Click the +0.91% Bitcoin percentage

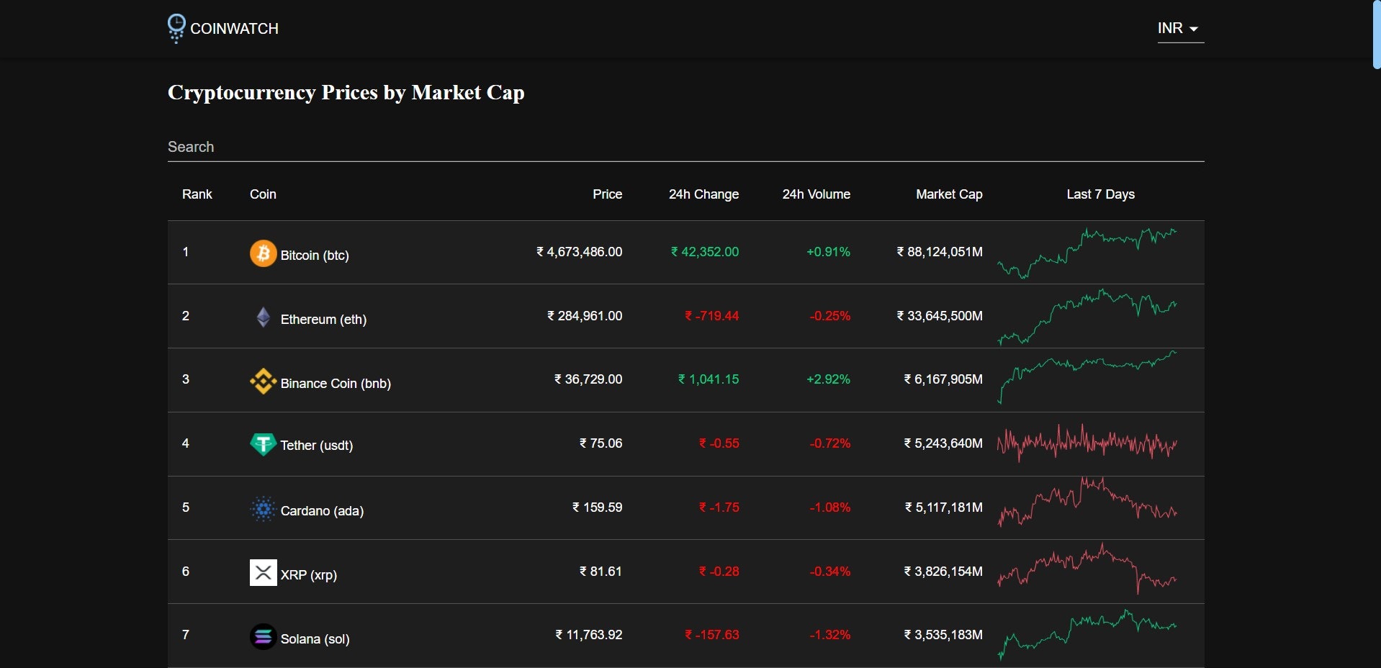tap(828, 252)
